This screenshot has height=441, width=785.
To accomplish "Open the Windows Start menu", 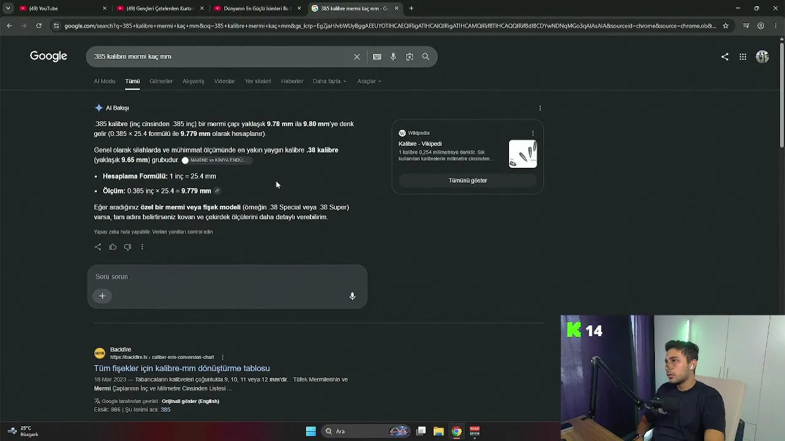I will (311, 432).
